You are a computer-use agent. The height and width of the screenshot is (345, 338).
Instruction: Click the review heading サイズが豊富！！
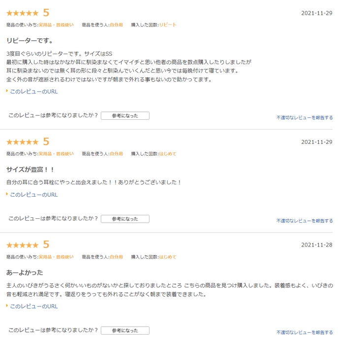pyautogui.click(x=31, y=170)
